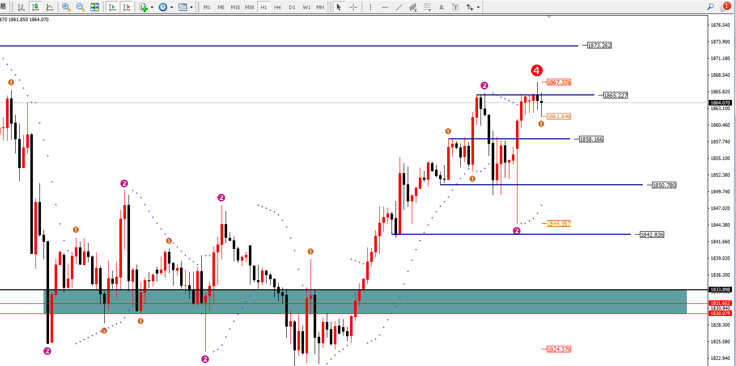Select the vertical line drawing tool
Screen dimensions: 736x366
370,7
